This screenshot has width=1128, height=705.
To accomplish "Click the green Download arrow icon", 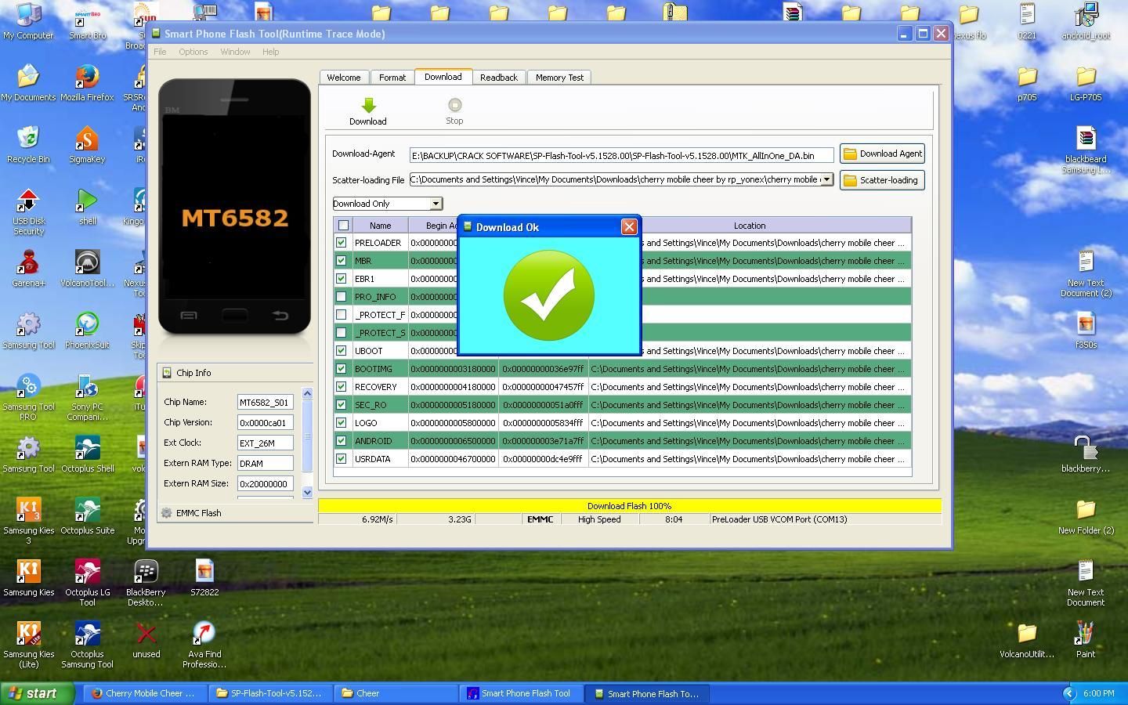I will click(367, 106).
